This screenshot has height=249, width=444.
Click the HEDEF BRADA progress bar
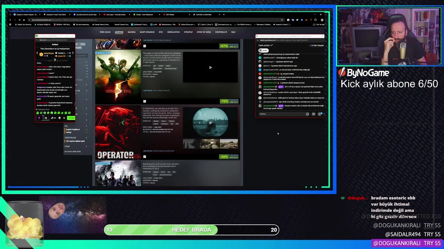click(191, 230)
